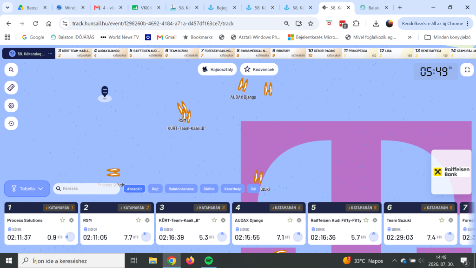Screen dimensions: 476x268
Task: Select the AUDAX Django boat on map
Action: (x=243, y=85)
